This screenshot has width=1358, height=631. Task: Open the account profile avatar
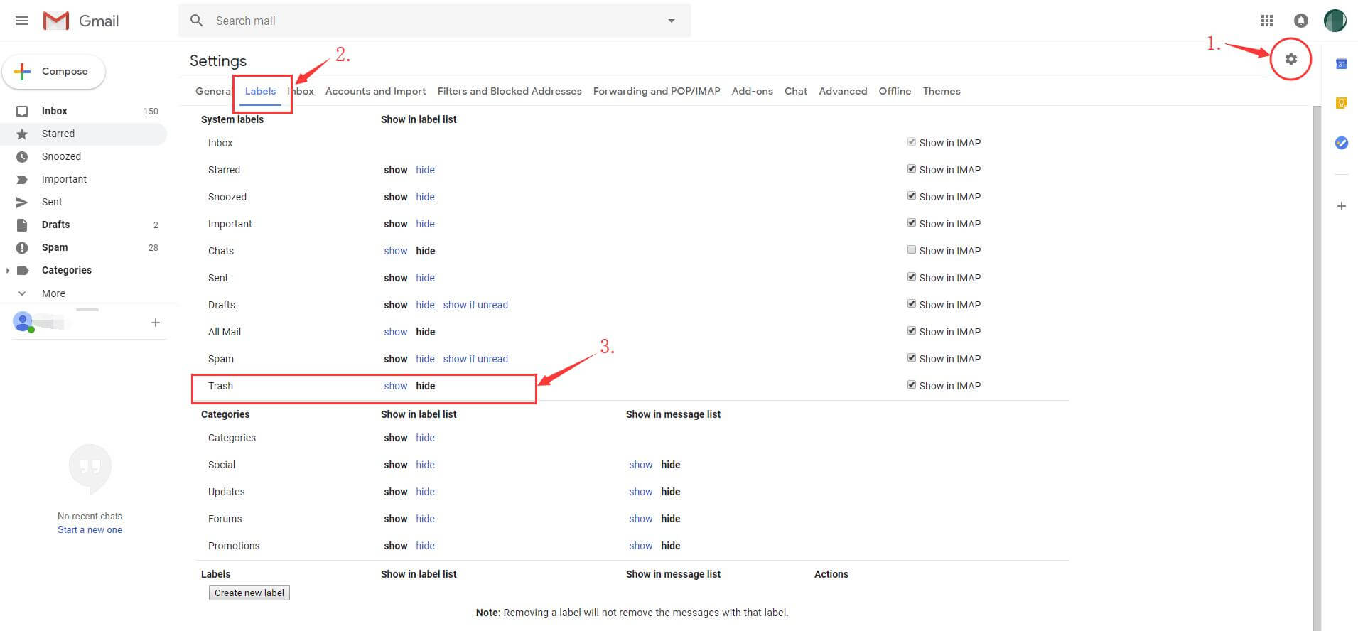[1335, 21]
